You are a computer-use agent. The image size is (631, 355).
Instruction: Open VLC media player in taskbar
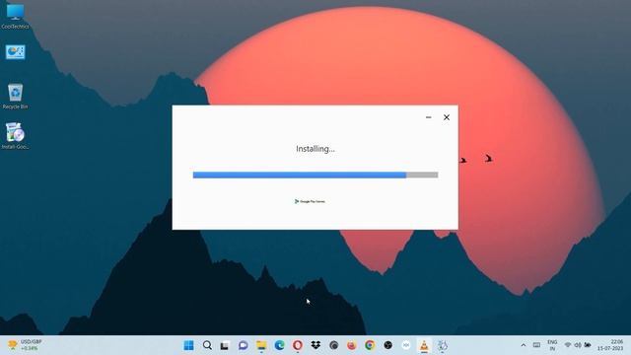[424, 345]
